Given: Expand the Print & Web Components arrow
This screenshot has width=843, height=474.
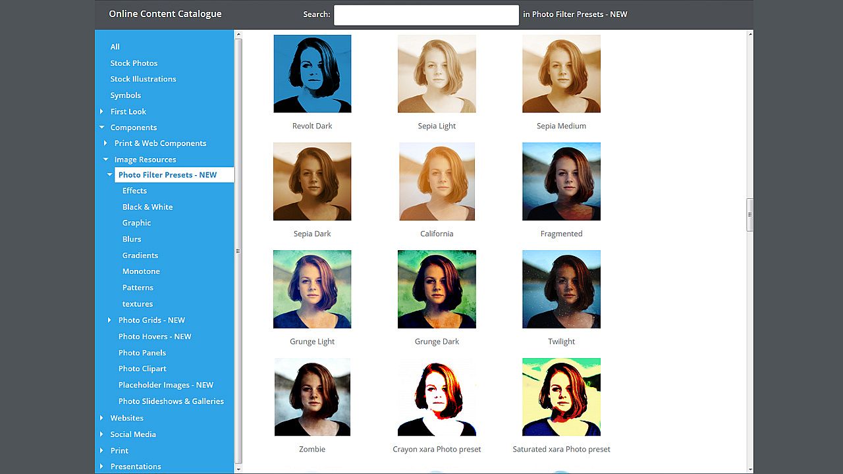Looking at the screenshot, I should 105,144.
